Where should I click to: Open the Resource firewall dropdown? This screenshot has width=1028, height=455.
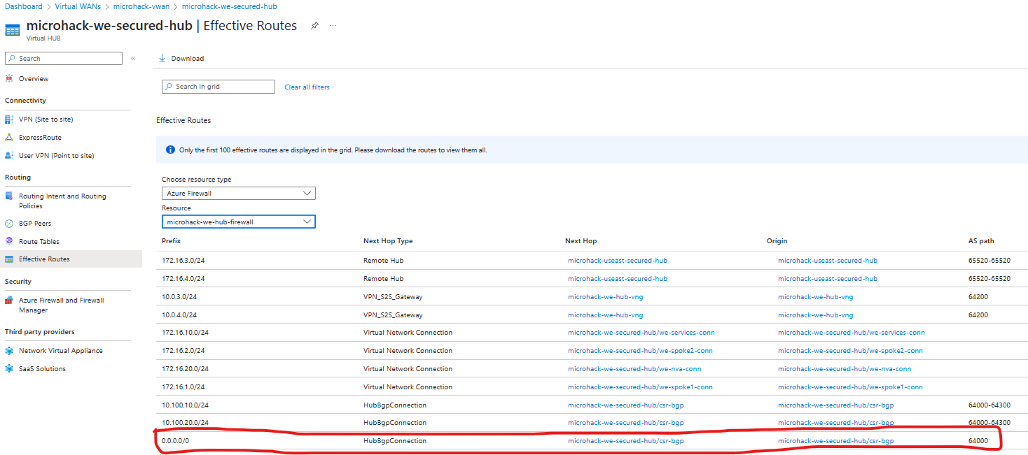pos(239,222)
